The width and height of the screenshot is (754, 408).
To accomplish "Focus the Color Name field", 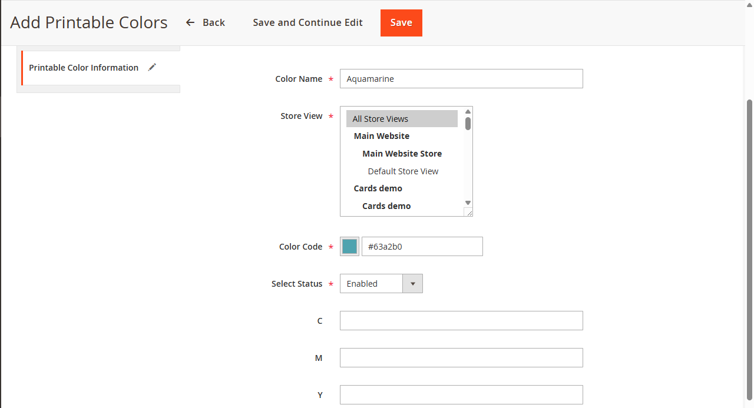I will coord(461,79).
